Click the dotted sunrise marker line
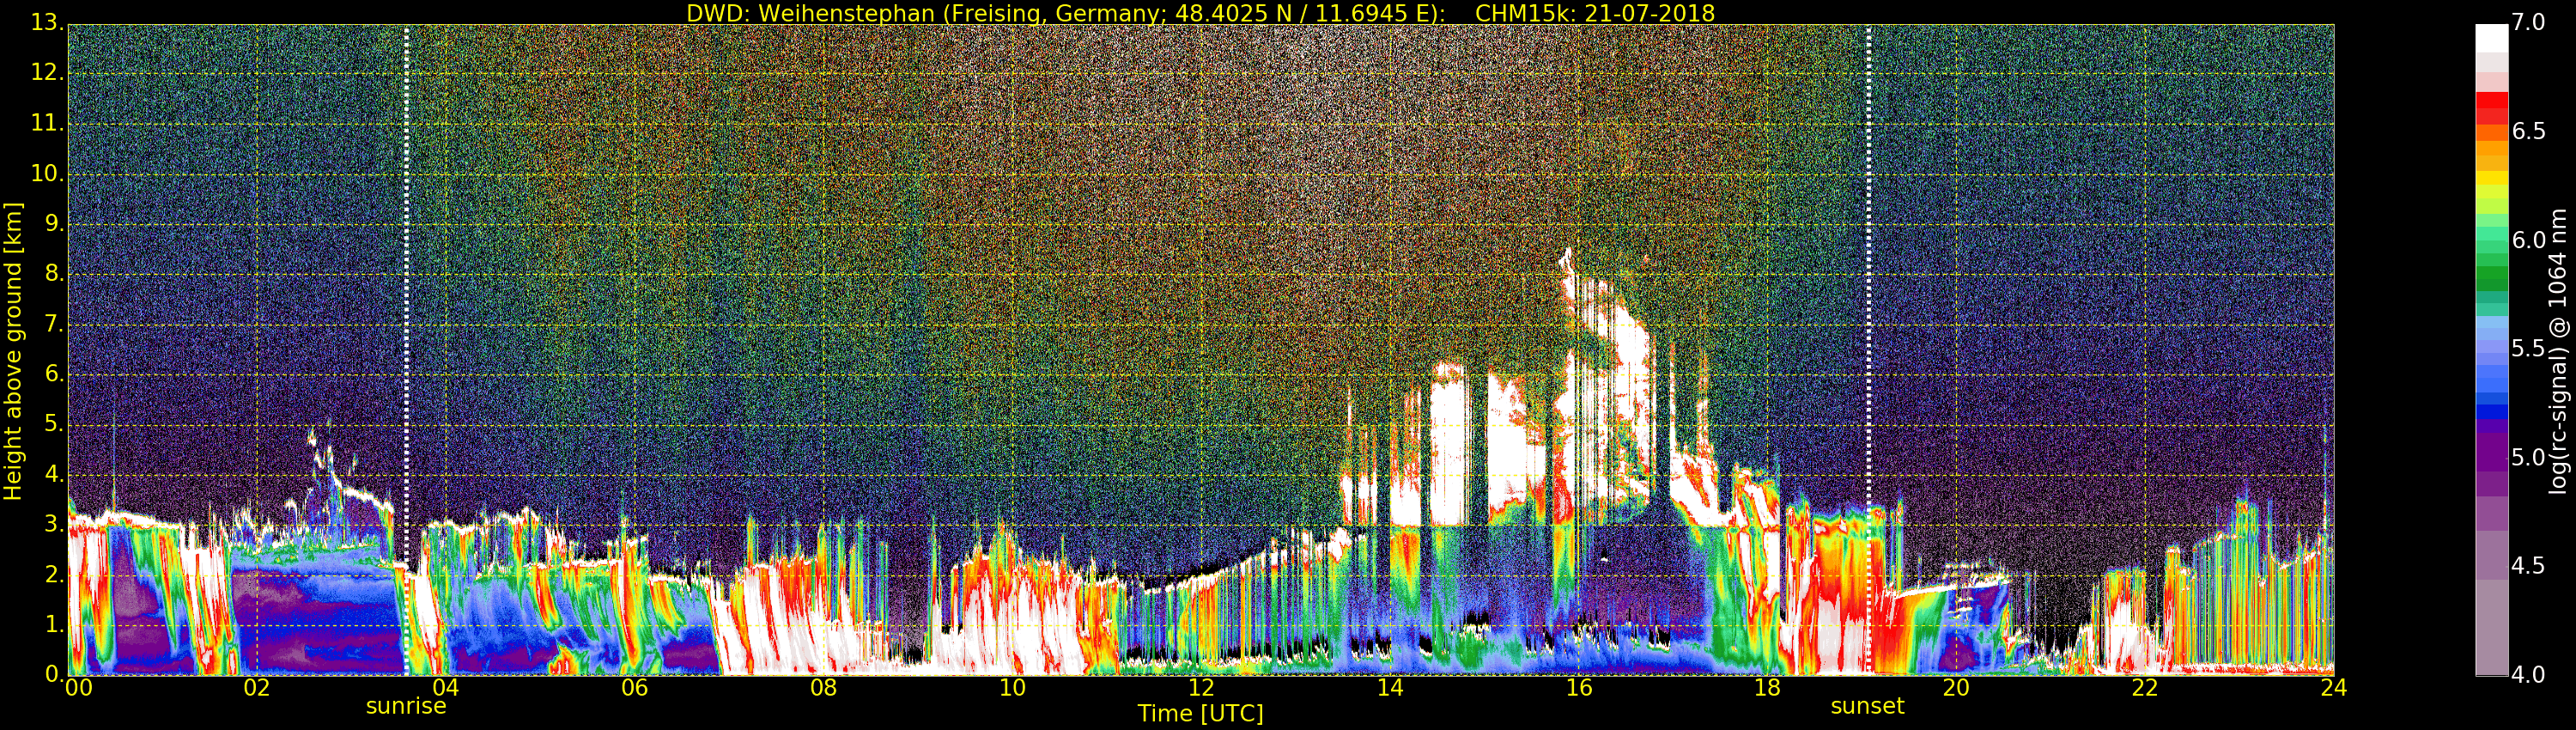The image size is (2576, 730). 406,350
